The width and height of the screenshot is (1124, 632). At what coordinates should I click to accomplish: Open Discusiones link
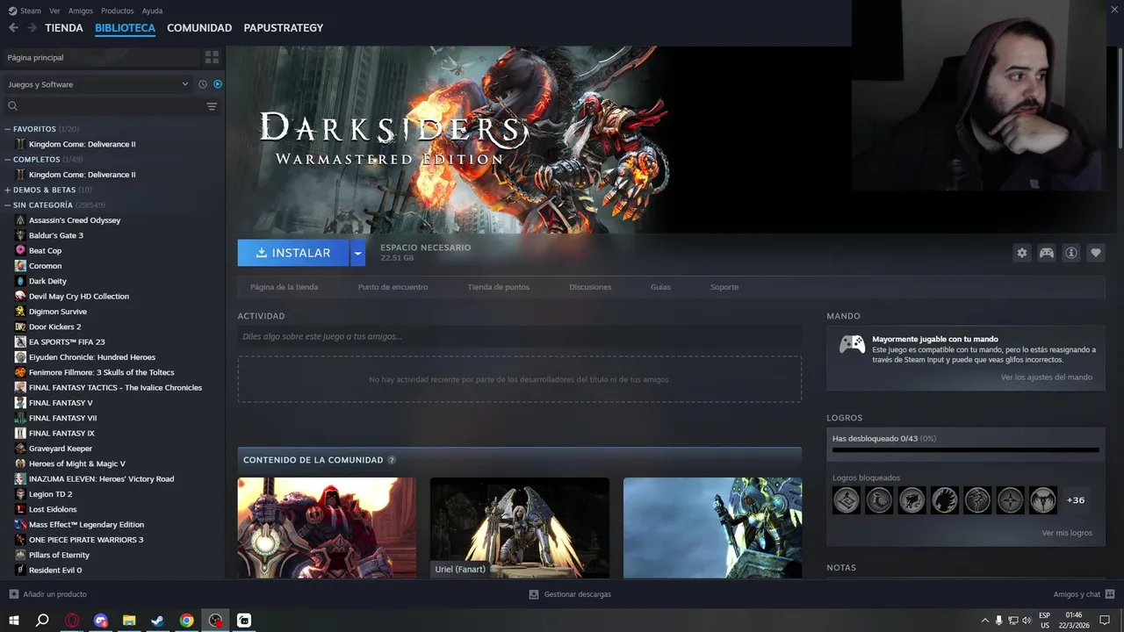[x=590, y=287]
